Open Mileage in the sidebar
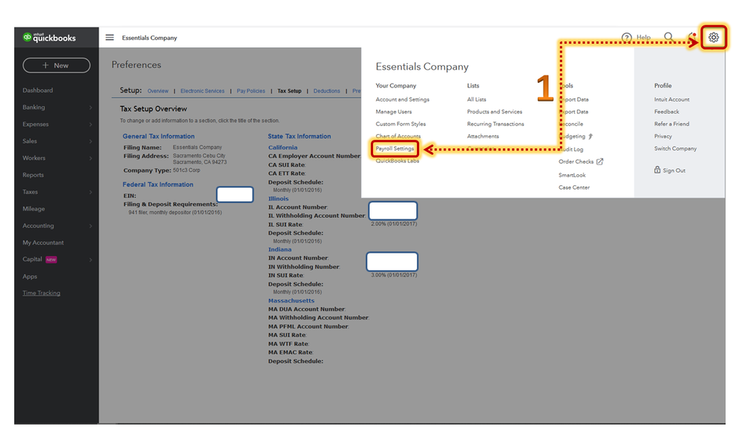 (33, 208)
